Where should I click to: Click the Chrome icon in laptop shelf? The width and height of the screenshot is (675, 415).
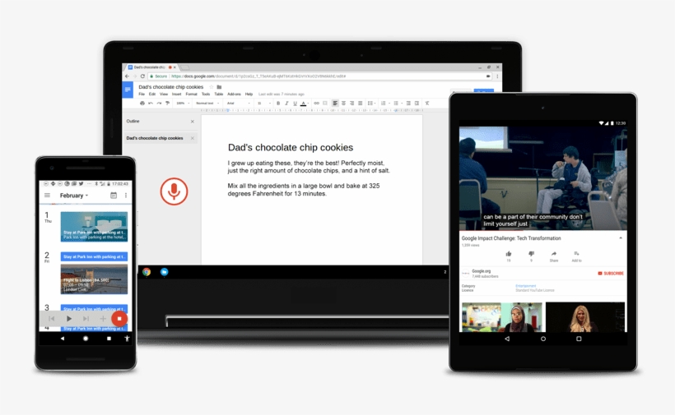click(x=147, y=272)
